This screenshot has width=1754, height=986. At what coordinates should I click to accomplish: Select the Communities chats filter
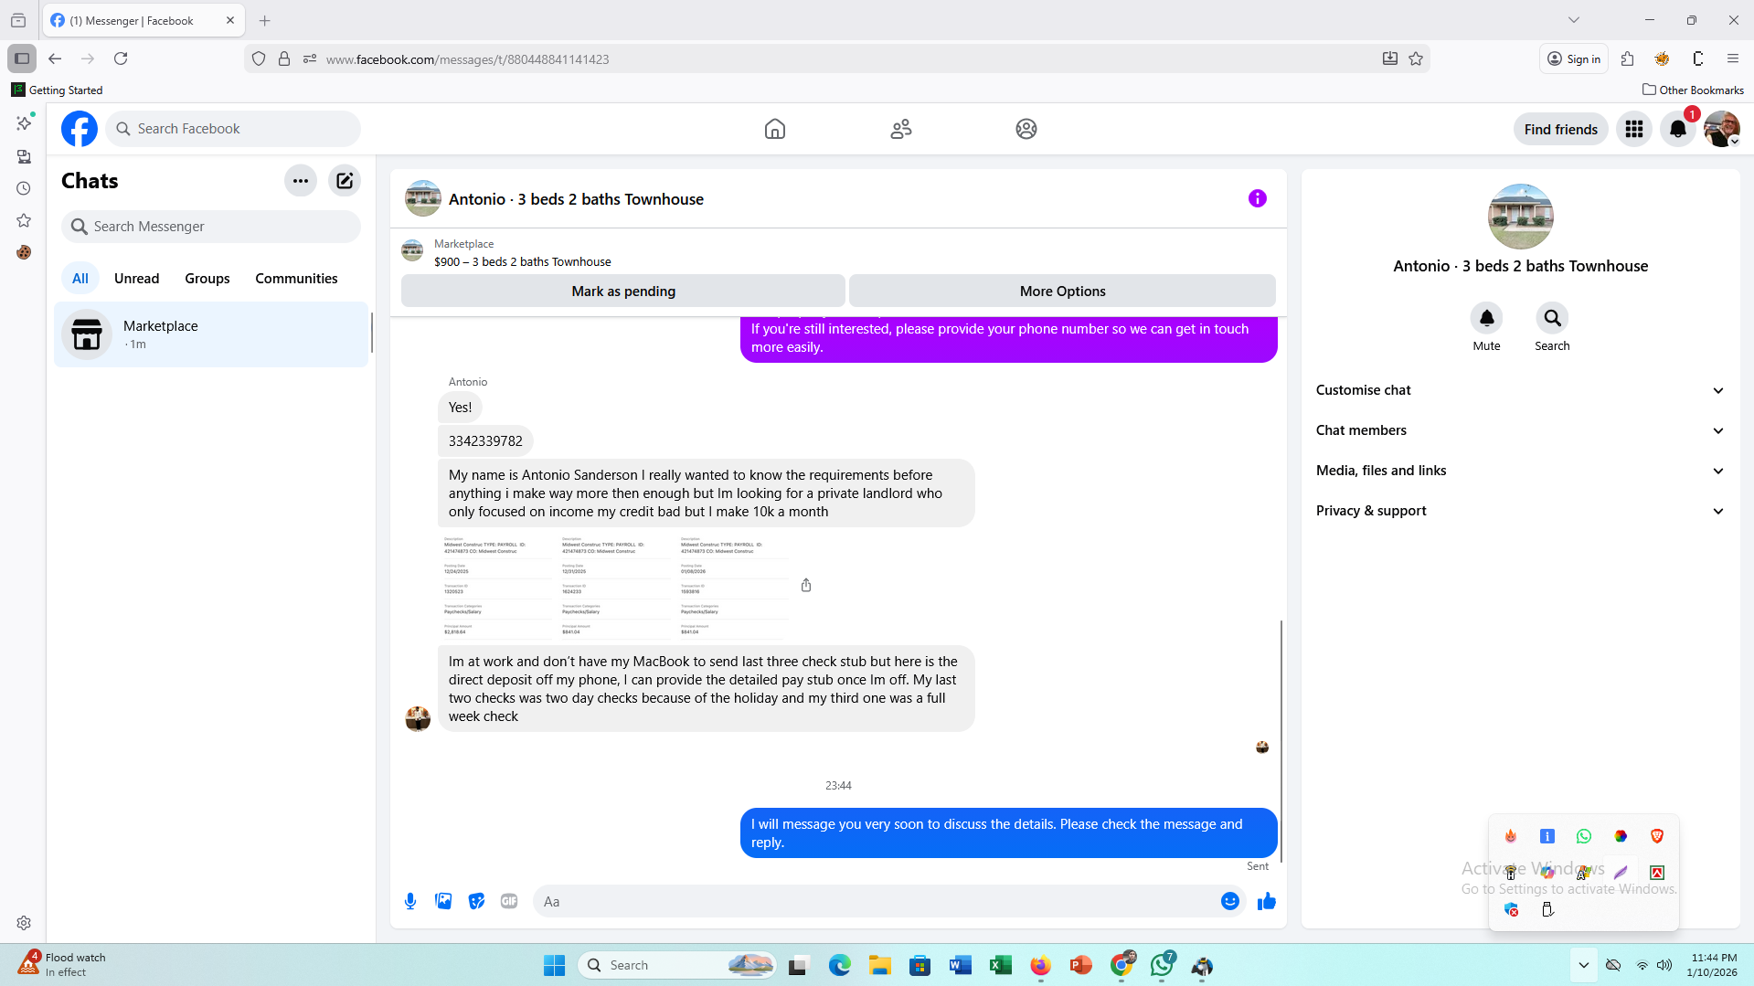[x=296, y=279]
